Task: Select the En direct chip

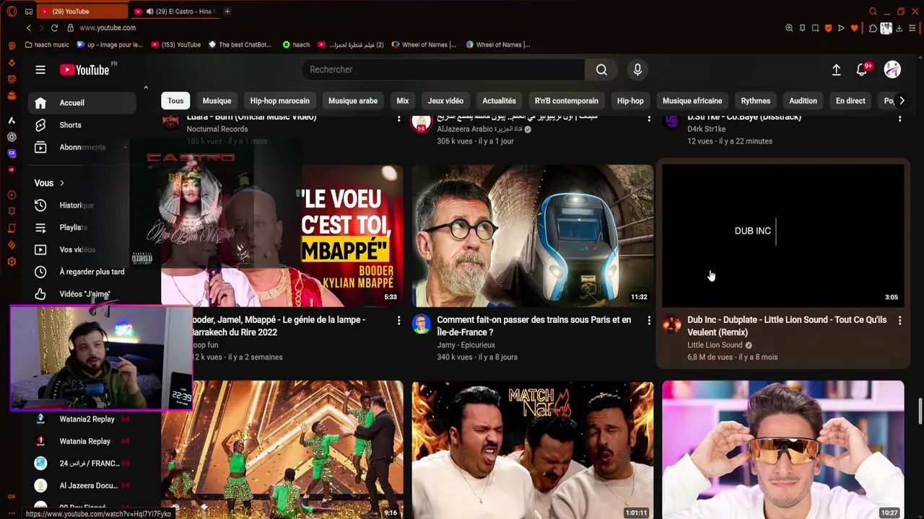Action: (850, 101)
